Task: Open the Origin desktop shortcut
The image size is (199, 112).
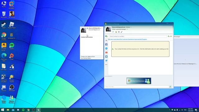Action: pos(12,57)
